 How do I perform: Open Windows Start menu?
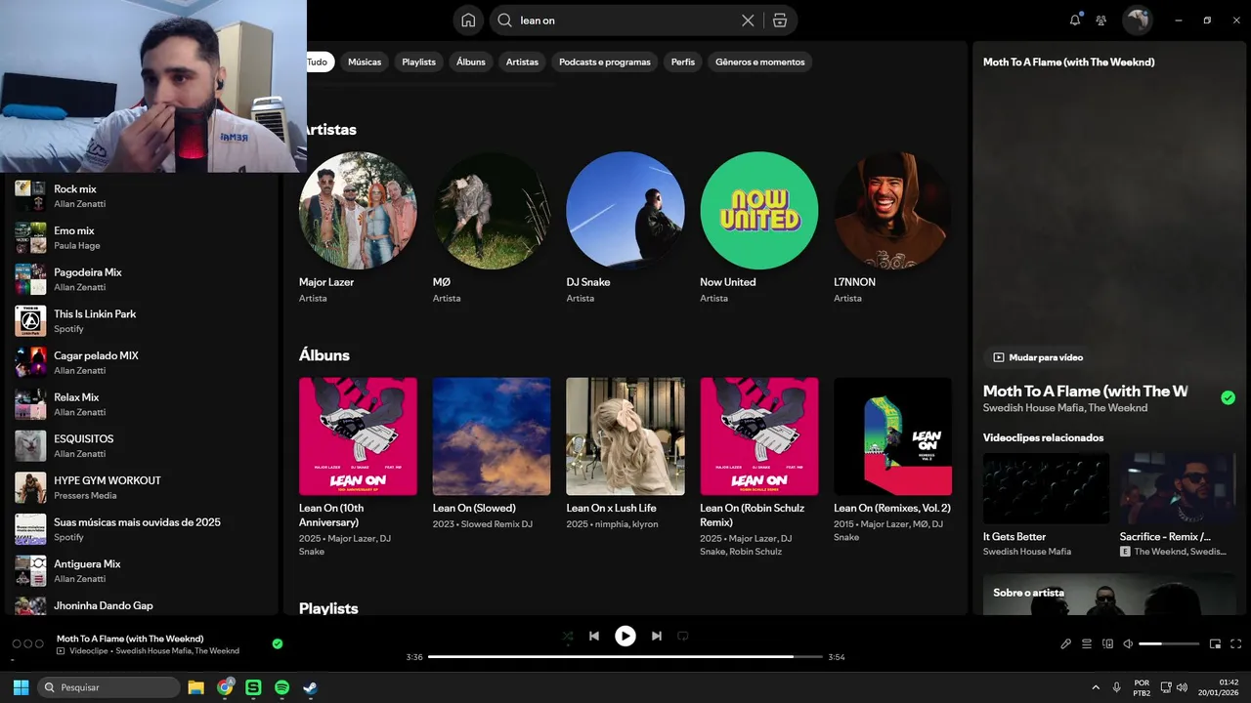pos(21,687)
